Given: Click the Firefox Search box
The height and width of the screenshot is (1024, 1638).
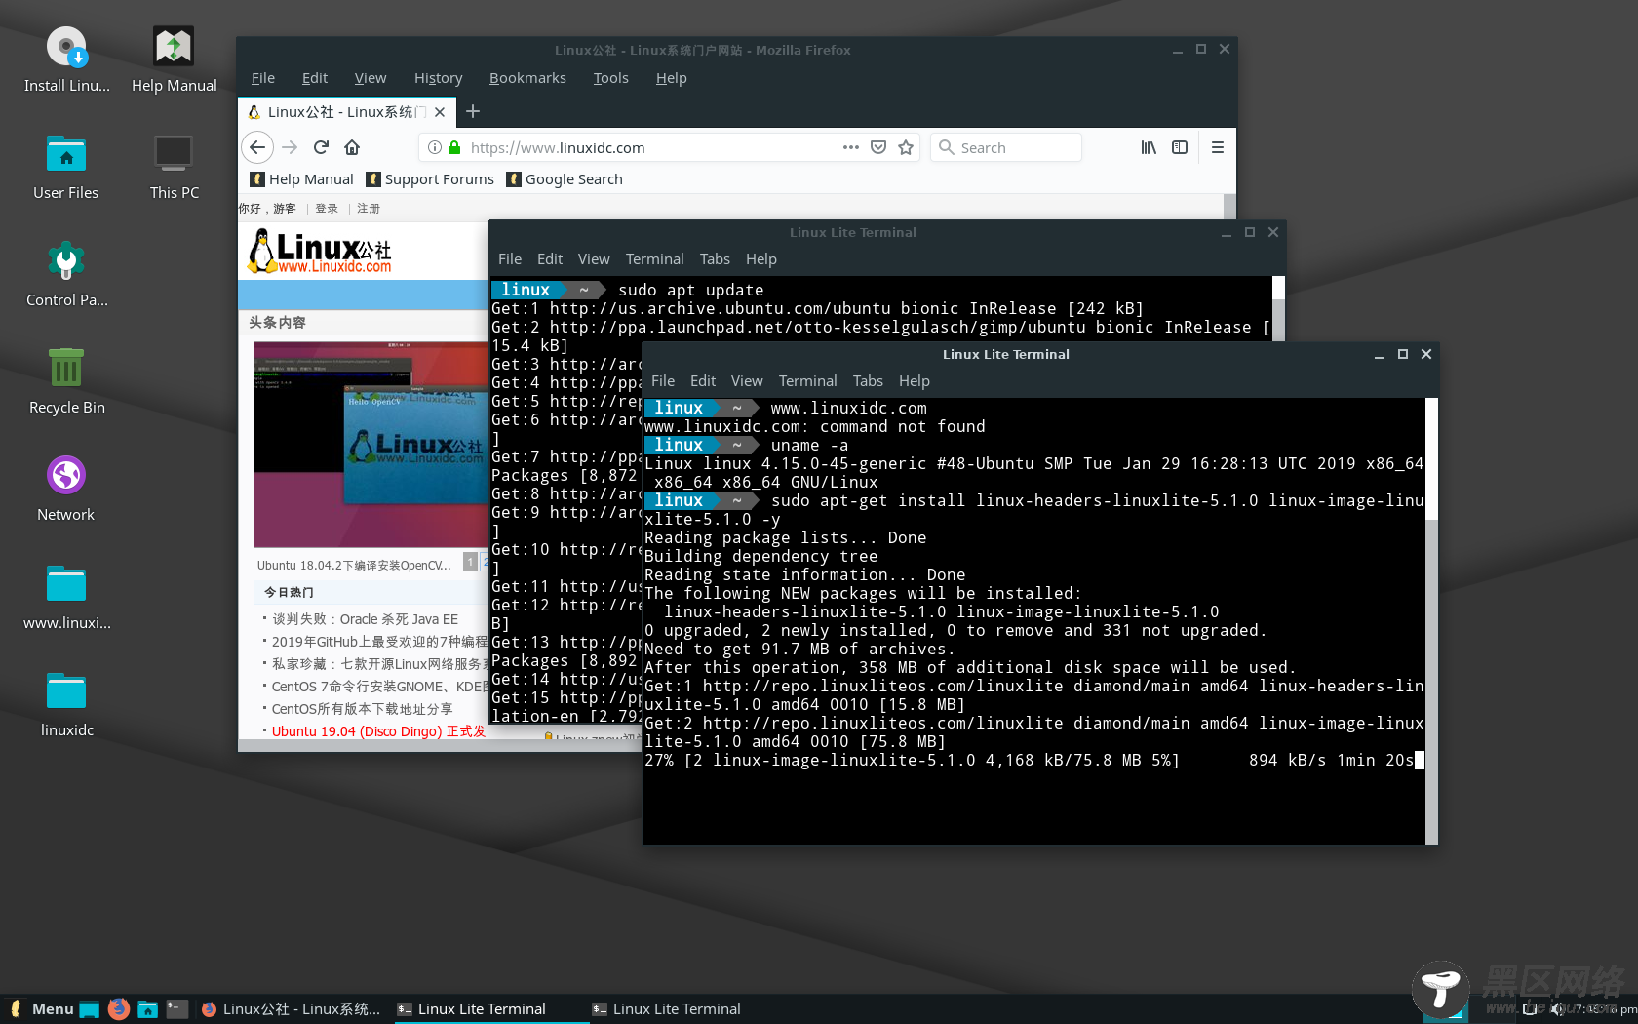Looking at the screenshot, I should tap(1006, 147).
